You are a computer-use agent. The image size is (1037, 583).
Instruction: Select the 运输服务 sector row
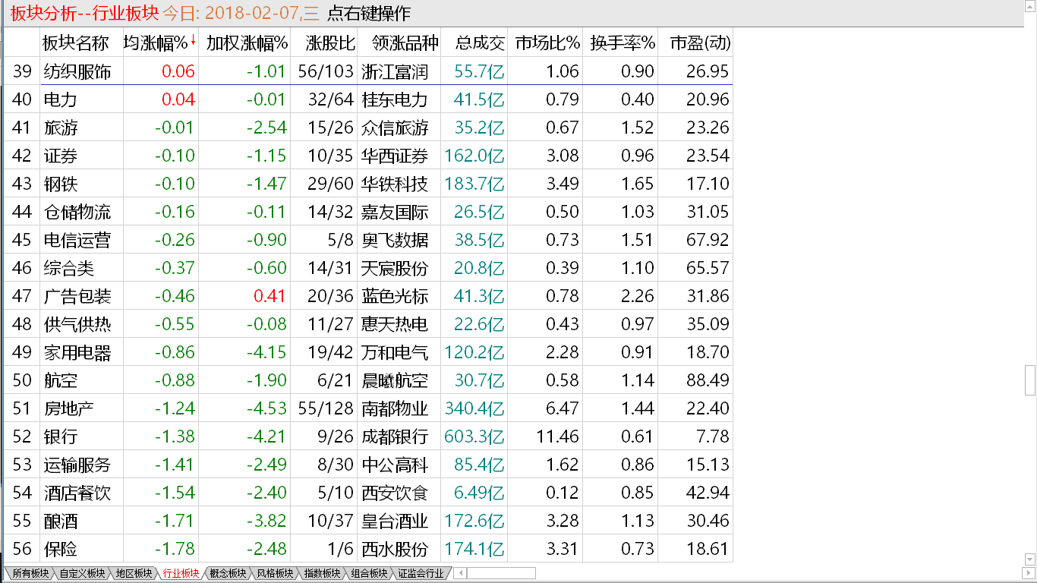point(368,465)
